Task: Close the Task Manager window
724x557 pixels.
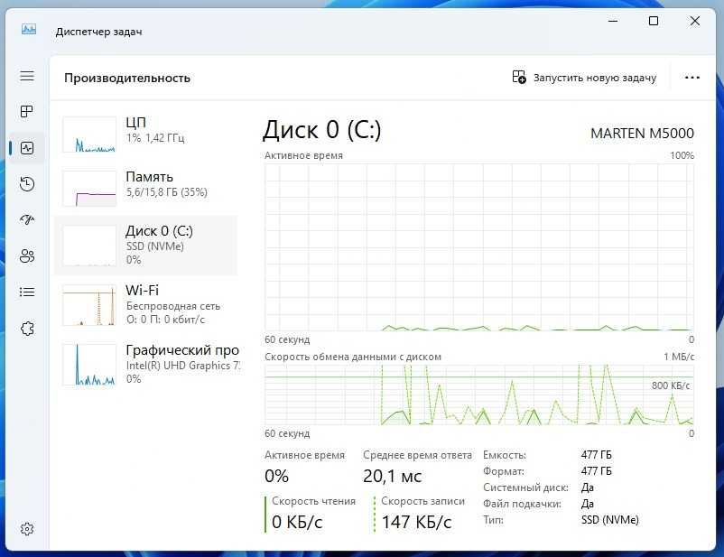Action: pyautogui.click(x=694, y=21)
